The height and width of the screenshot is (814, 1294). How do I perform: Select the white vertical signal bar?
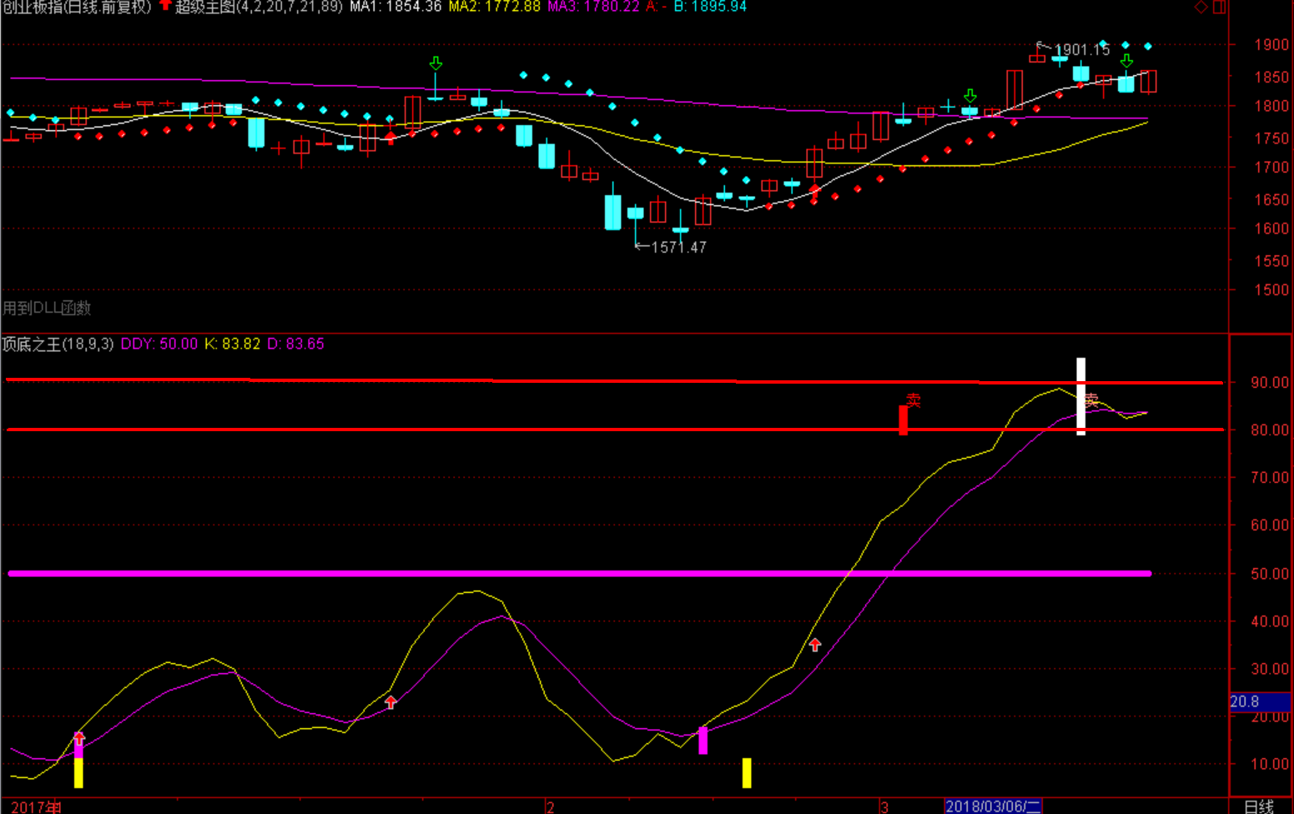click(1080, 396)
